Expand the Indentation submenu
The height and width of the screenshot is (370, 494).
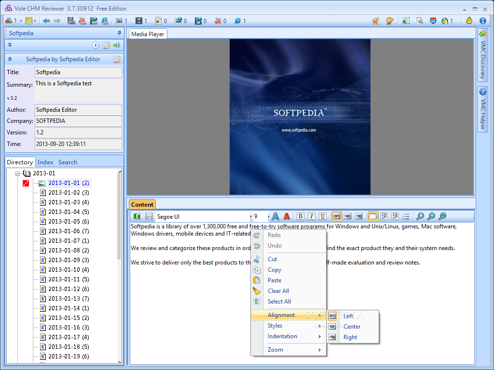pyautogui.click(x=288, y=336)
